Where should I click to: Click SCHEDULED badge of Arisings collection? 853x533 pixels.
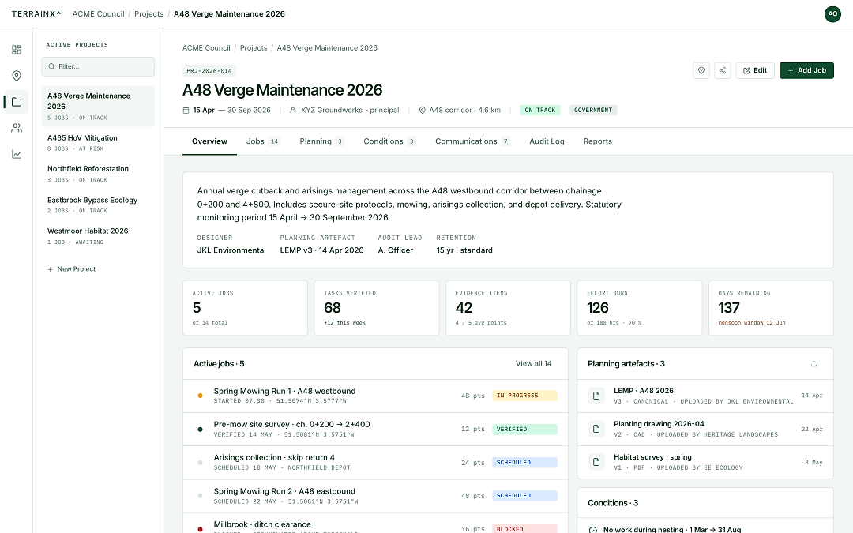[x=524, y=462]
